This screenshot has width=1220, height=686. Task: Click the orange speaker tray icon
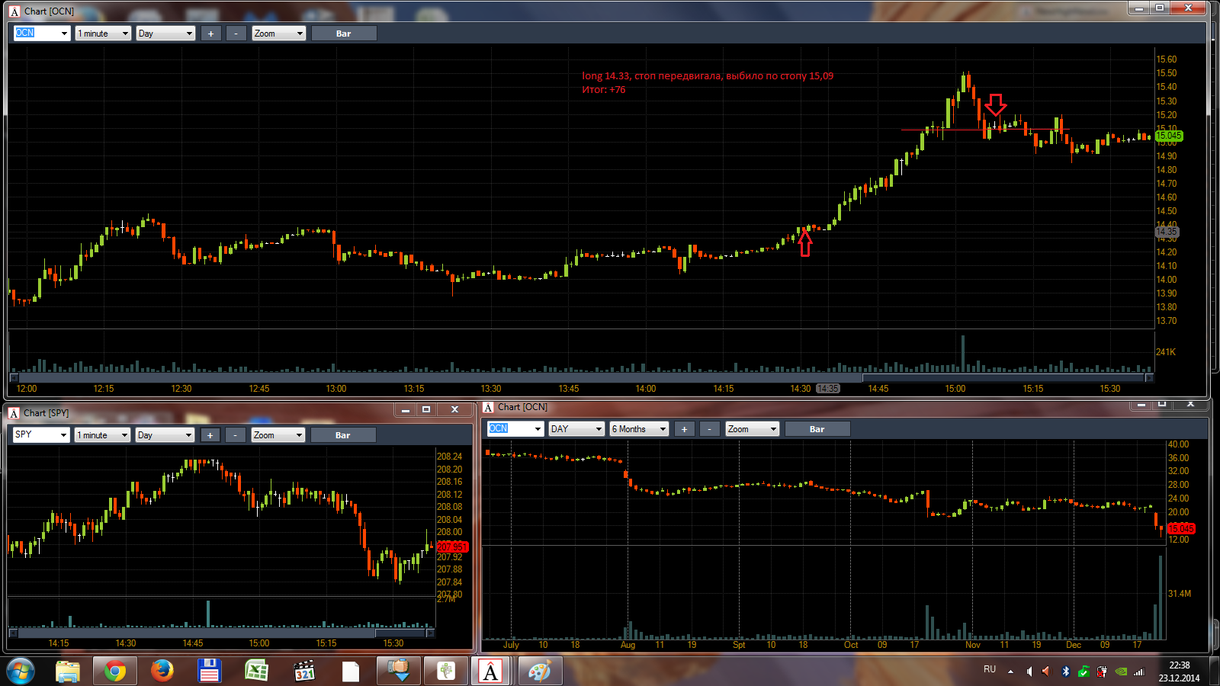click(x=1046, y=672)
